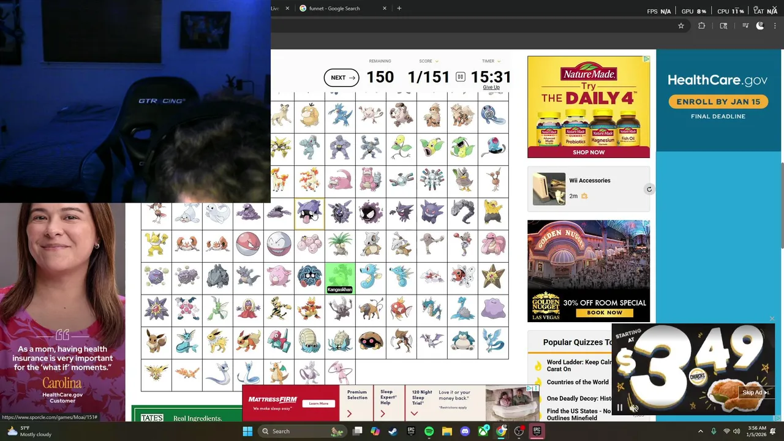784x441 pixels.
Task: Choose the Tentacool cell
Action: (493, 148)
